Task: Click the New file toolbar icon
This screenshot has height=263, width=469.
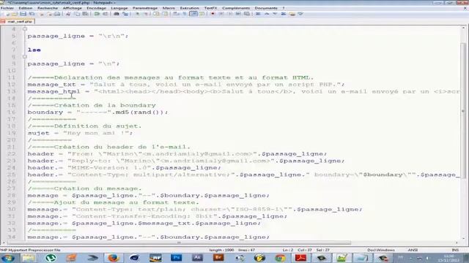Action: point(7,14)
